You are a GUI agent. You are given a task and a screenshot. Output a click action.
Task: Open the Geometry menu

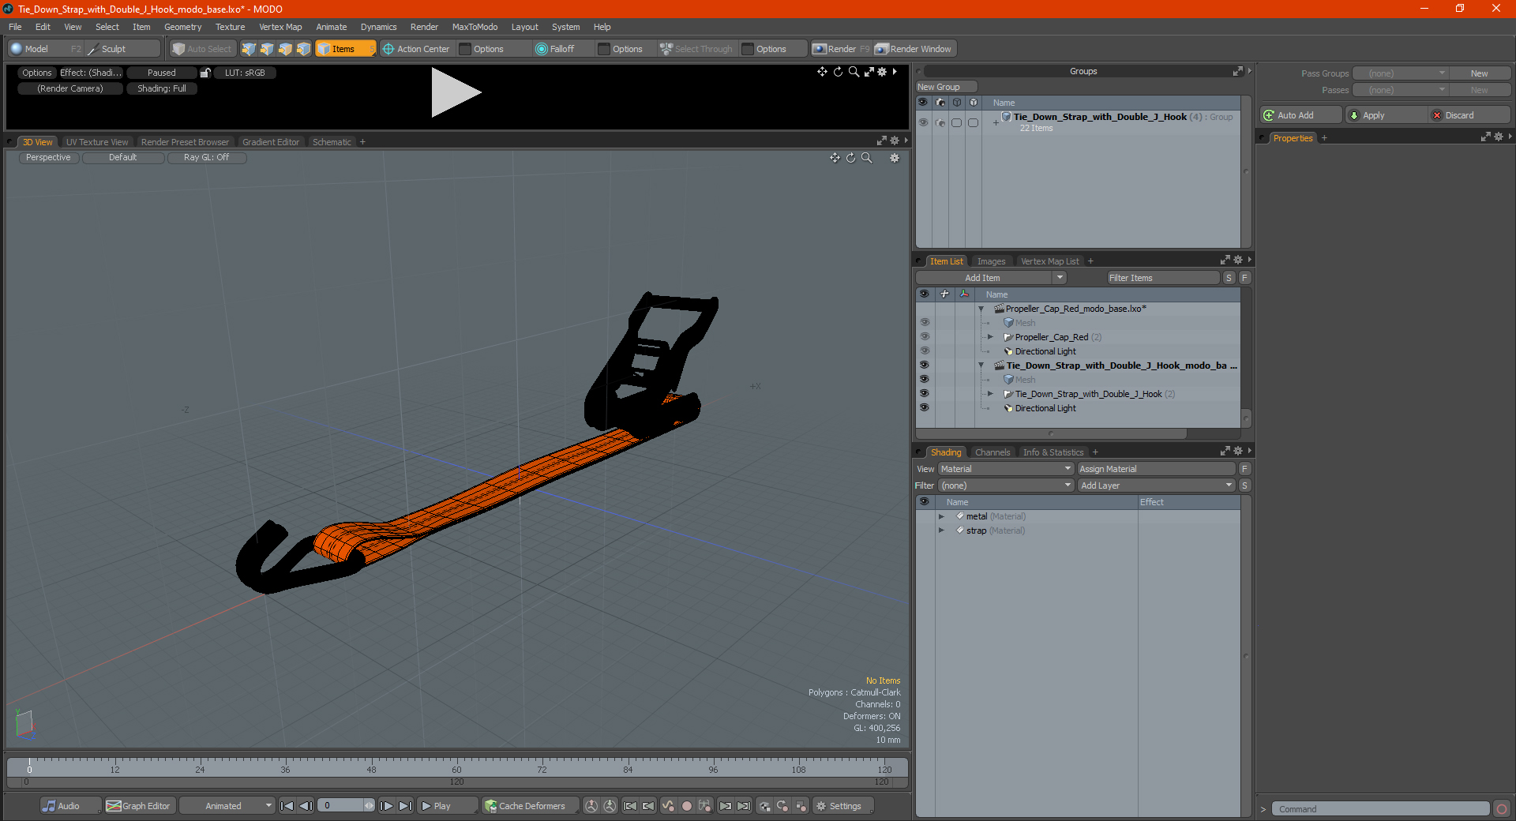pos(182,27)
